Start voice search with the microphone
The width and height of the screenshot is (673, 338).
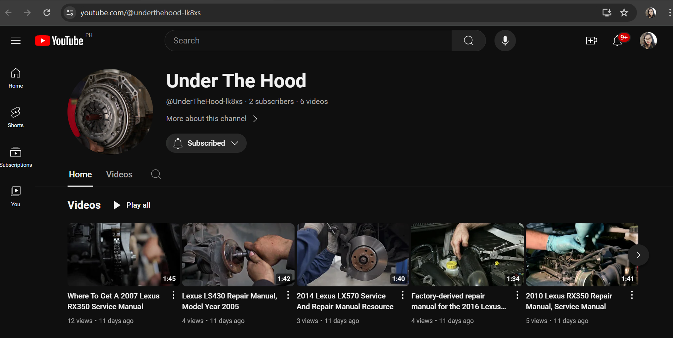(505, 41)
